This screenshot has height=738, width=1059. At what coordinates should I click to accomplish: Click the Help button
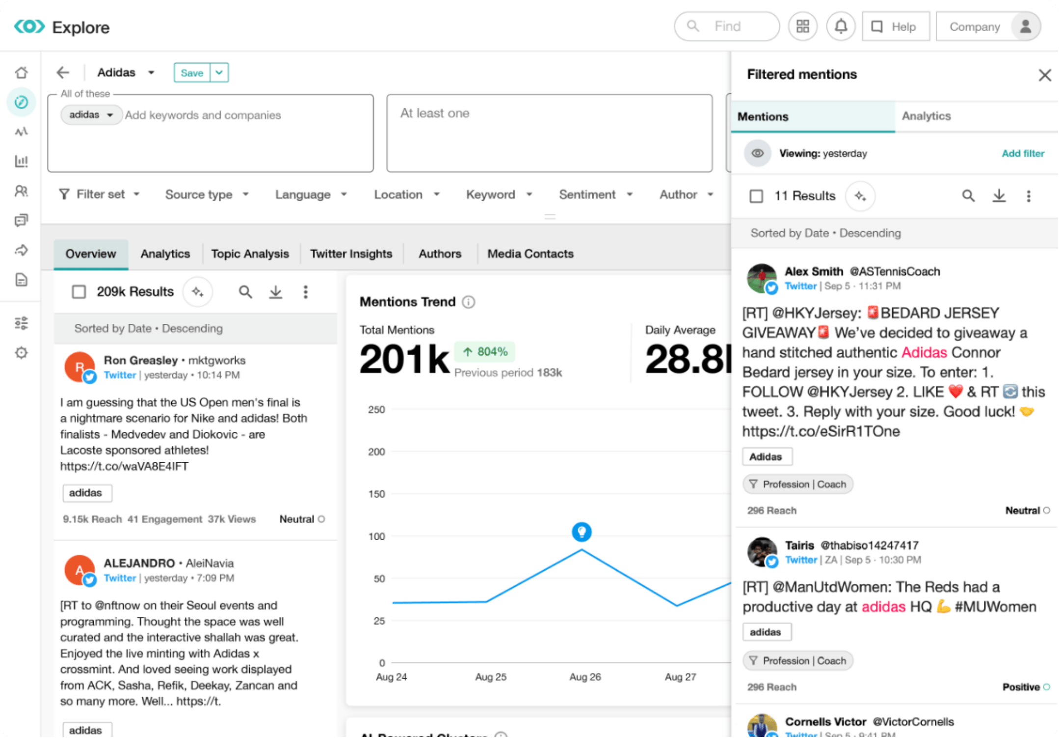(x=896, y=26)
